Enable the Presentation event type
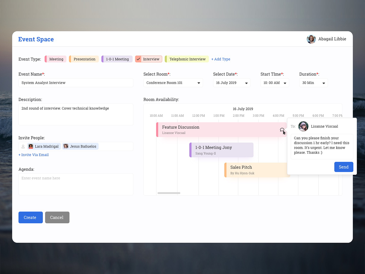 84,59
